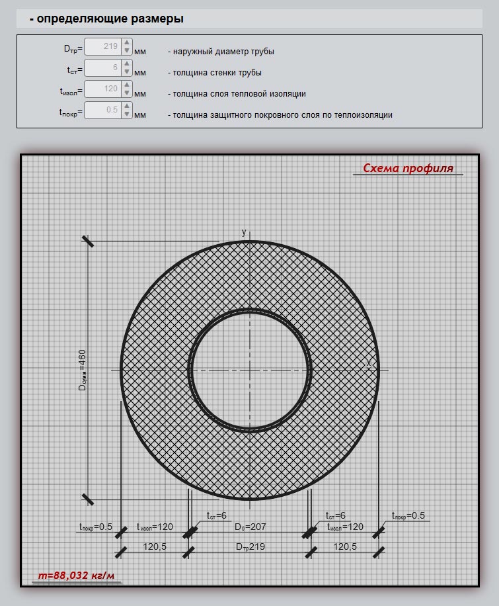Decrease tизол insulation thickness with down arrow
The width and height of the screenshot is (499, 606).
point(127,94)
